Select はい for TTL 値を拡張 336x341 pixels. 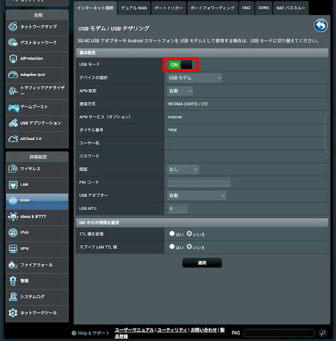pos(172,234)
